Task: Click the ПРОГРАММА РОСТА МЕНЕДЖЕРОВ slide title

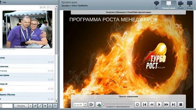Action: [113, 20]
